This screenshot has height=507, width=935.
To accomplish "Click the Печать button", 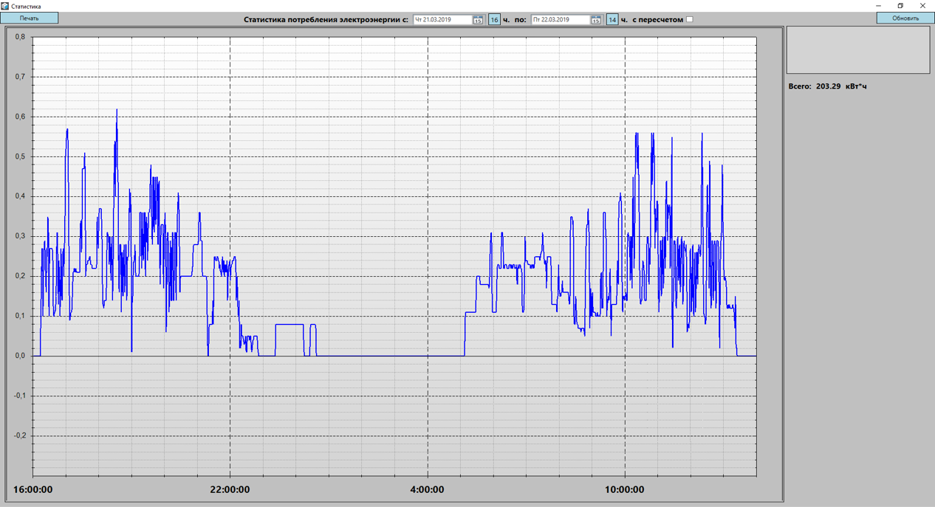I will 30,18.
